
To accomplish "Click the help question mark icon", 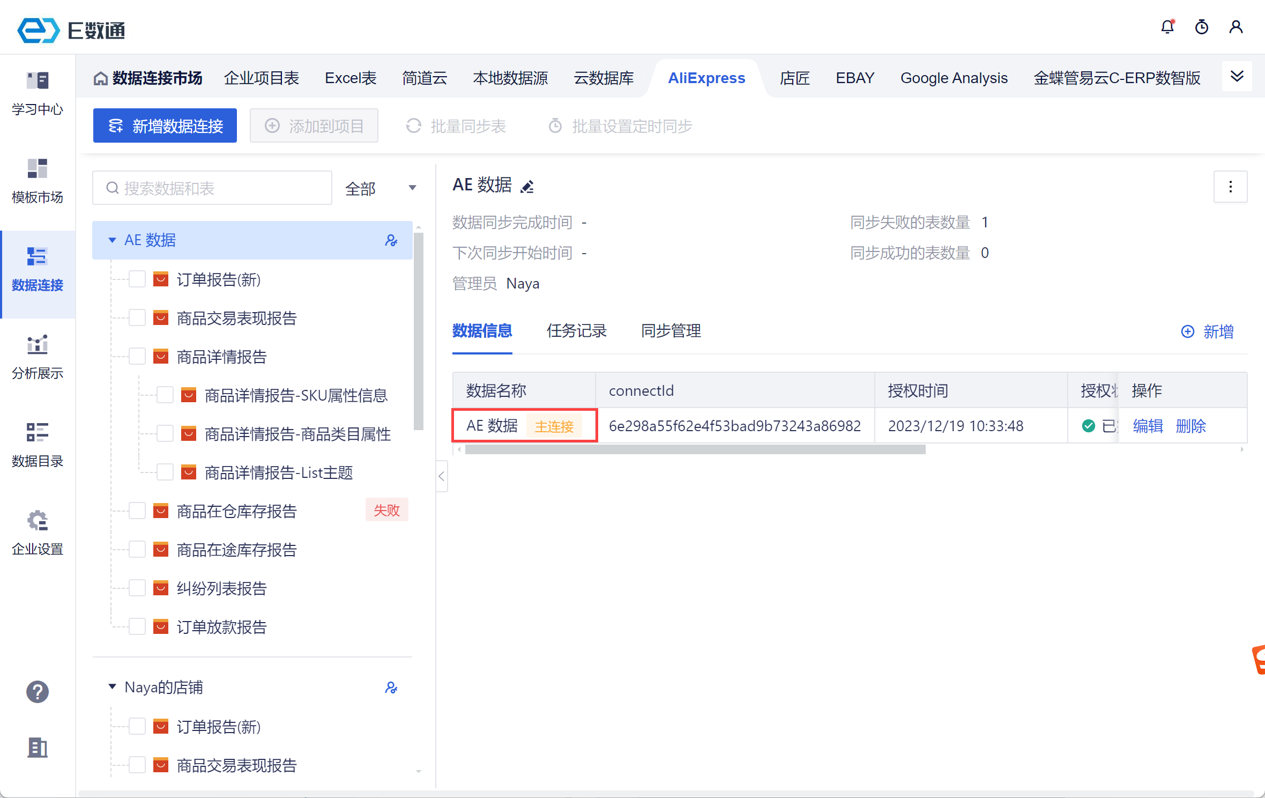I will pyautogui.click(x=37, y=692).
